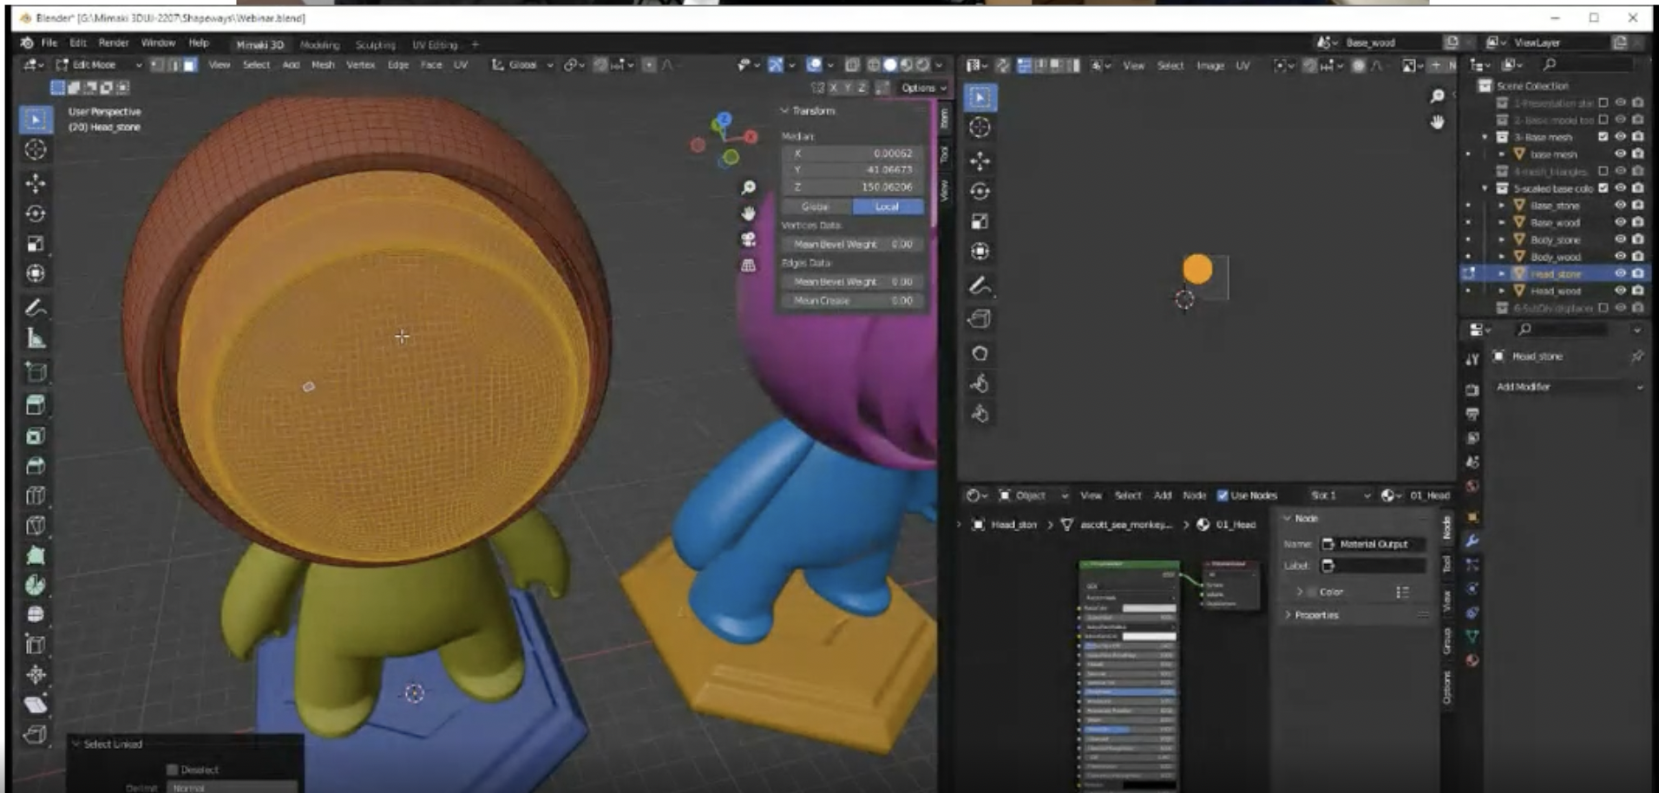Screen dimensions: 1659x793
Task: Set Median transform to Local
Action: [x=888, y=206]
